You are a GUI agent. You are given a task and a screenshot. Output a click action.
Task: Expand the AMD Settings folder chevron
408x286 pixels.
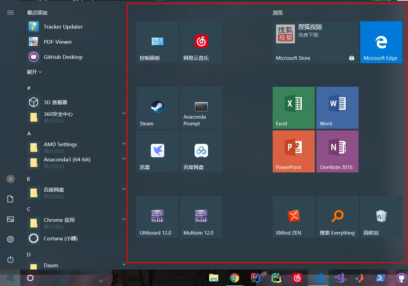point(124,144)
